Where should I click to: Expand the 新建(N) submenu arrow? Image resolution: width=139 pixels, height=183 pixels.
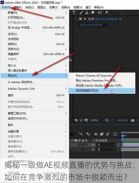coord(66,13)
